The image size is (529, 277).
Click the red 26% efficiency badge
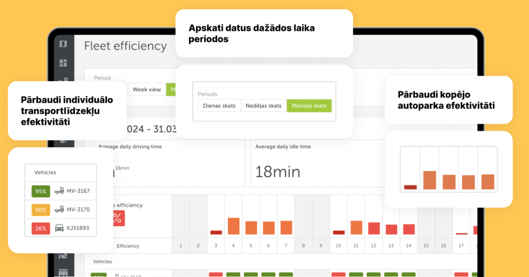point(41,228)
